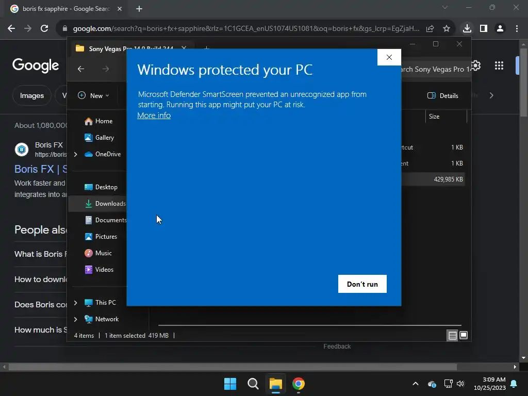Select the Sony Vegas Pro File Explorer tab

130,49
